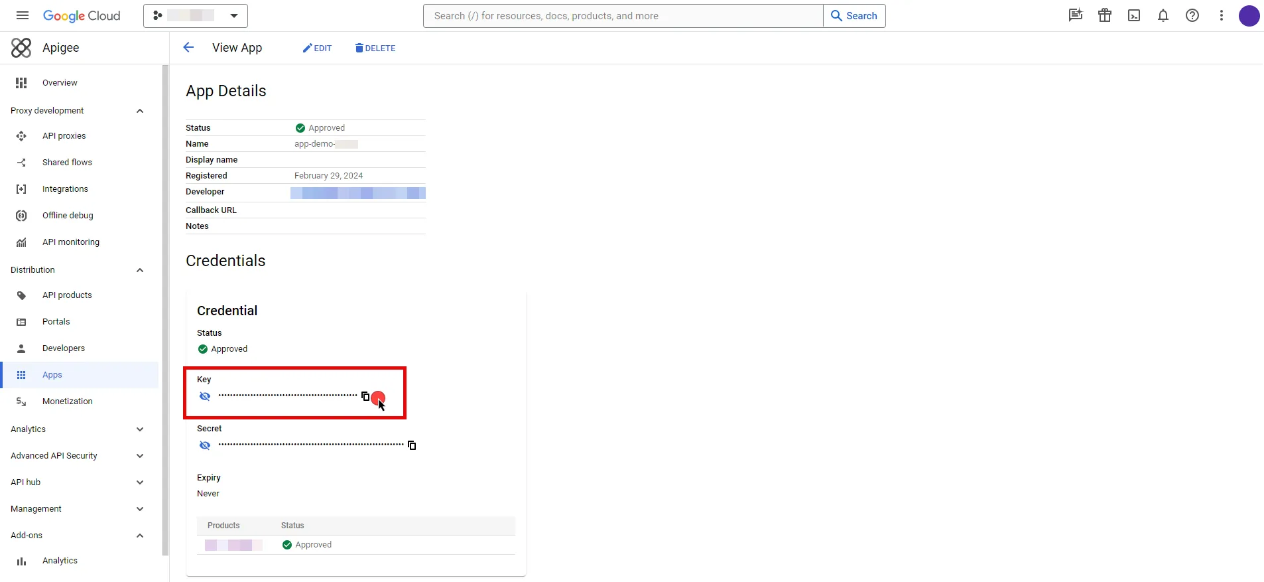1264x582 pixels.
Task: Click the EDIT pencil button
Action: pos(317,48)
